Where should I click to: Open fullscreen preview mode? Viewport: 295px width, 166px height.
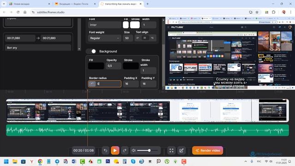click(171, 150)
